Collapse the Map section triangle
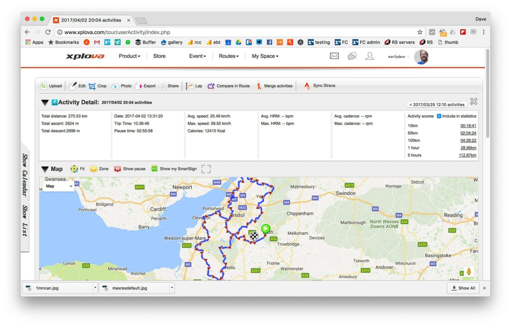Viewport: 511px width, 326px height. coord(45,169)
